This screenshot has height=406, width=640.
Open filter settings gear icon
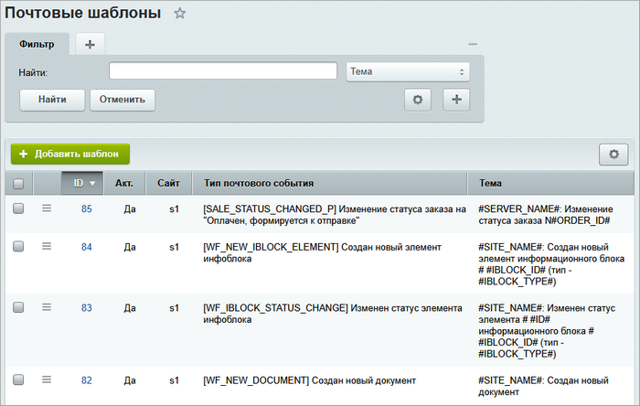click(x=417, y=100)
